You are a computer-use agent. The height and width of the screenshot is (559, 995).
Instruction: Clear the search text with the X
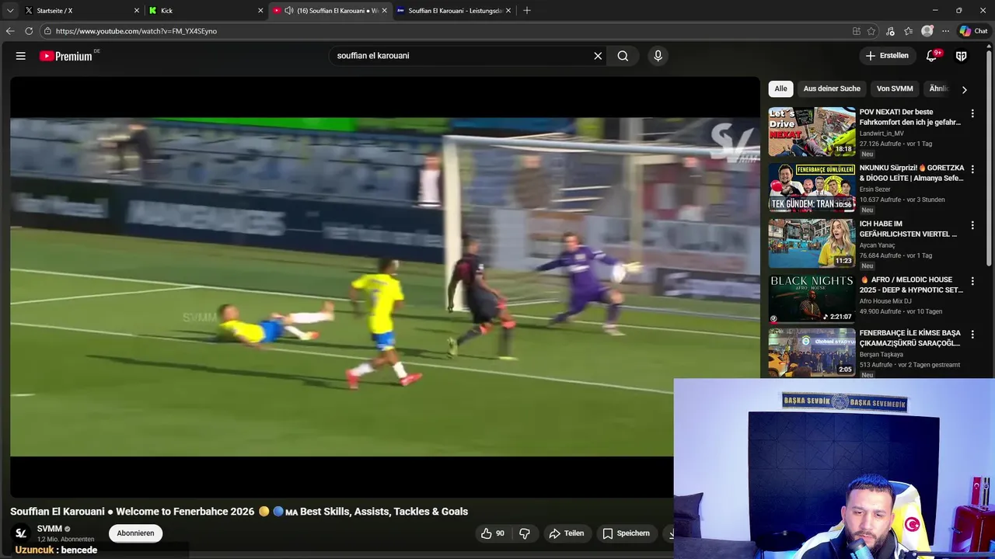coord(598,56)
